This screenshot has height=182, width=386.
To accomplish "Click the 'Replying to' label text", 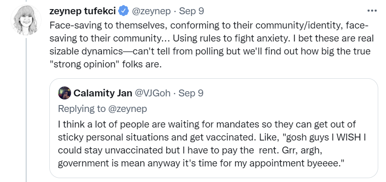I will [x=82, y=109].
